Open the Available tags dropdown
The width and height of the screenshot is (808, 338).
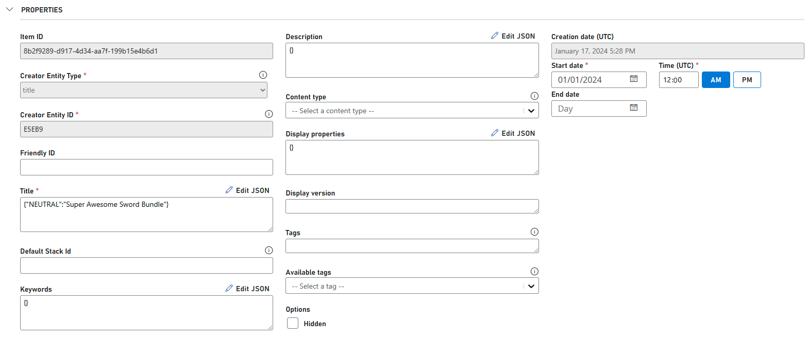pos(412,286)
